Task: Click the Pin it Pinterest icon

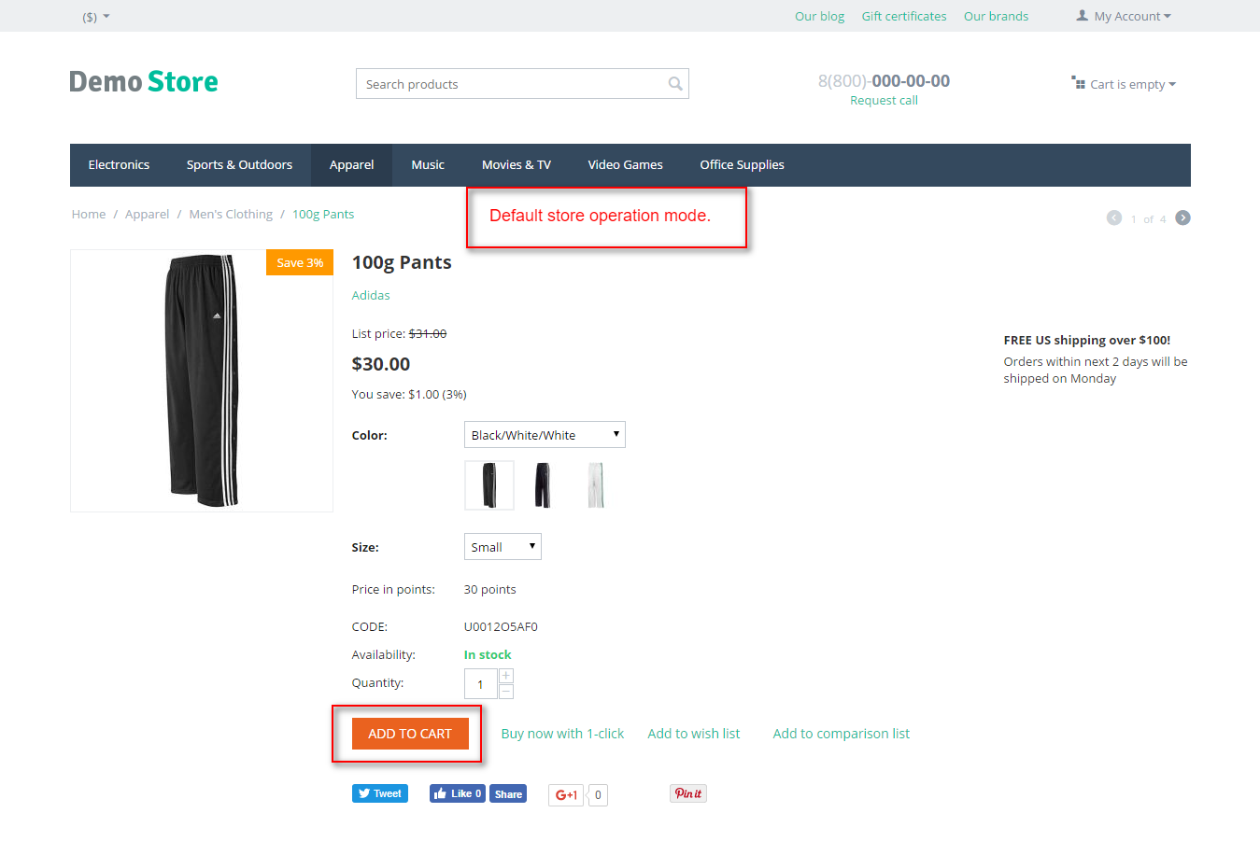Action: [x=687, y=792]
